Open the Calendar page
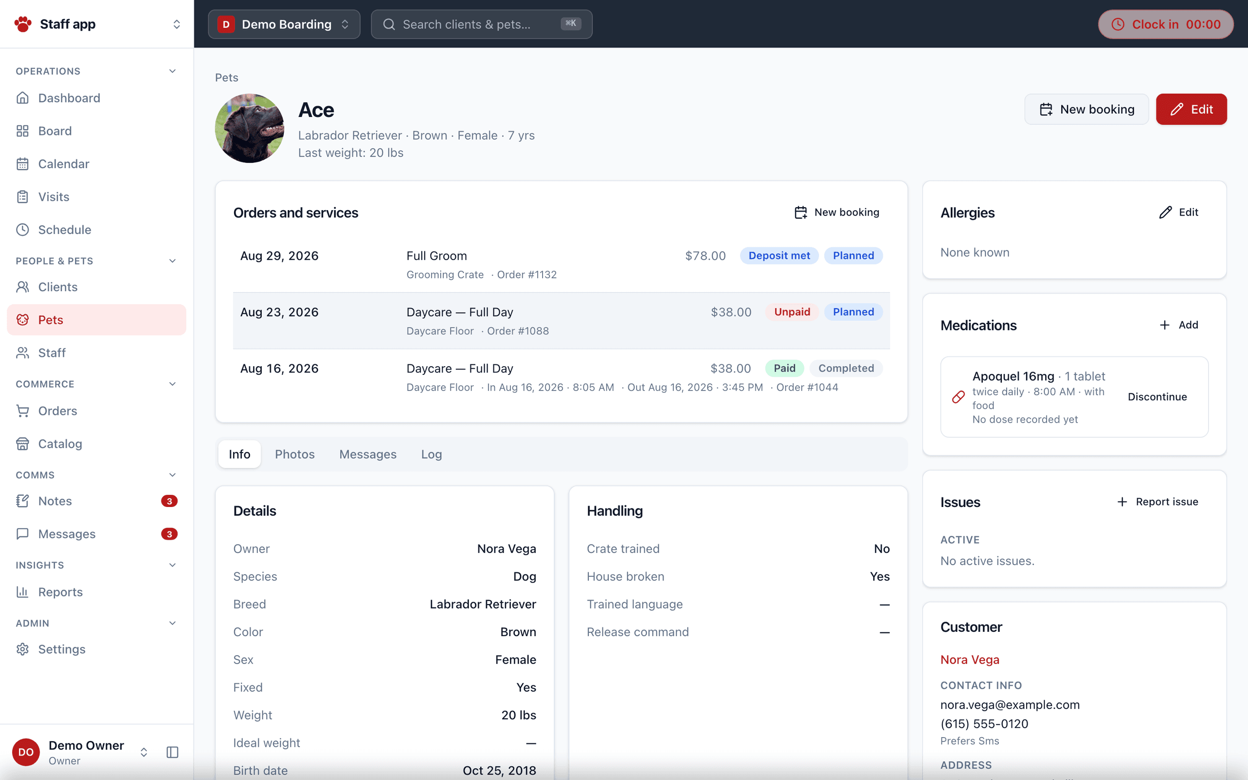This screenshot has width=1248, height=780. tap(97, 164)
